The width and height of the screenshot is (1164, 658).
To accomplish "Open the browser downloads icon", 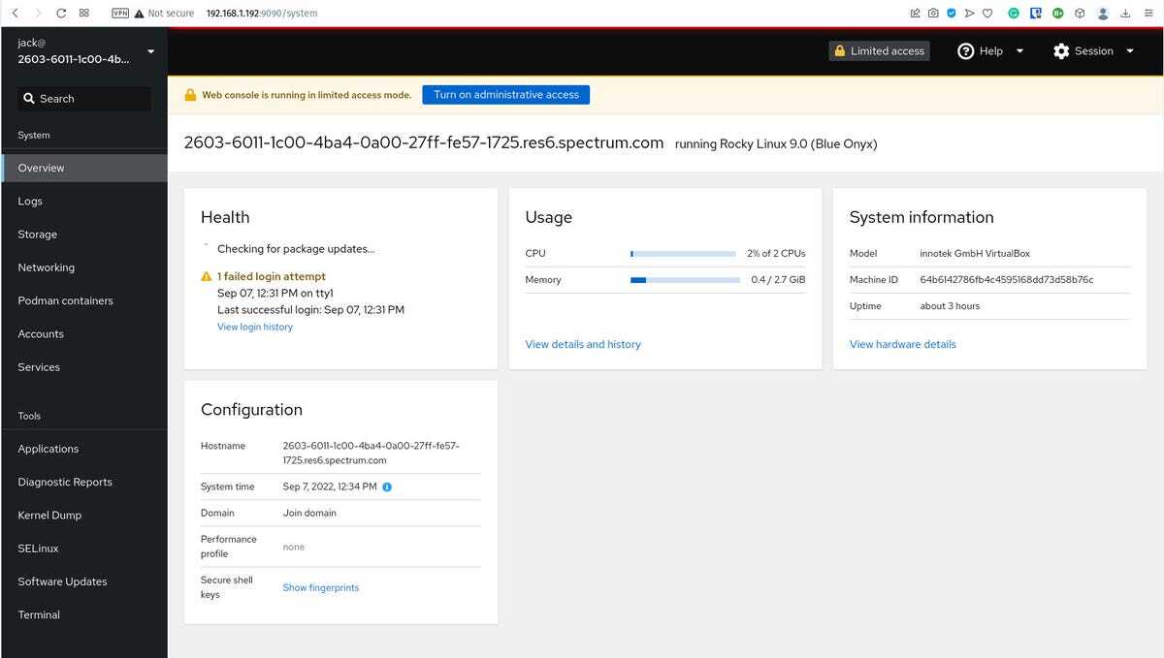I will pyautogui.click(x=1125, y=14).
